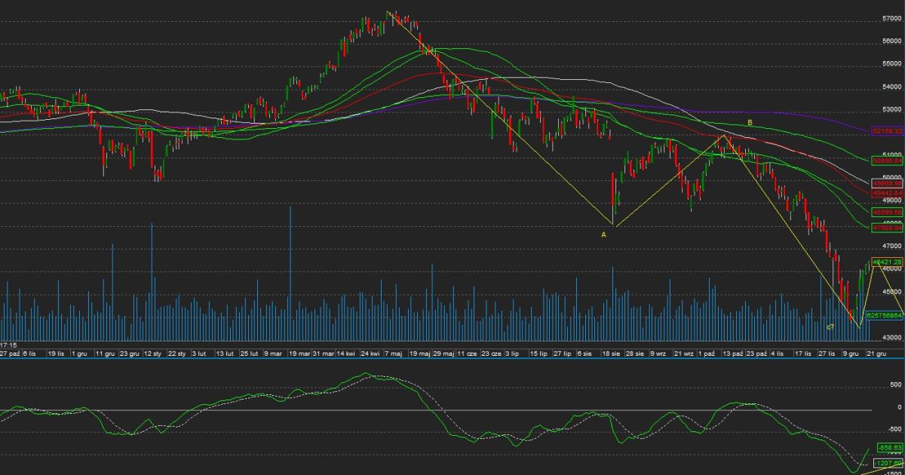Screen dimensions: 905x475
Task: Select the green 50855.84 price tag
Action: click(x=887, y=161)
